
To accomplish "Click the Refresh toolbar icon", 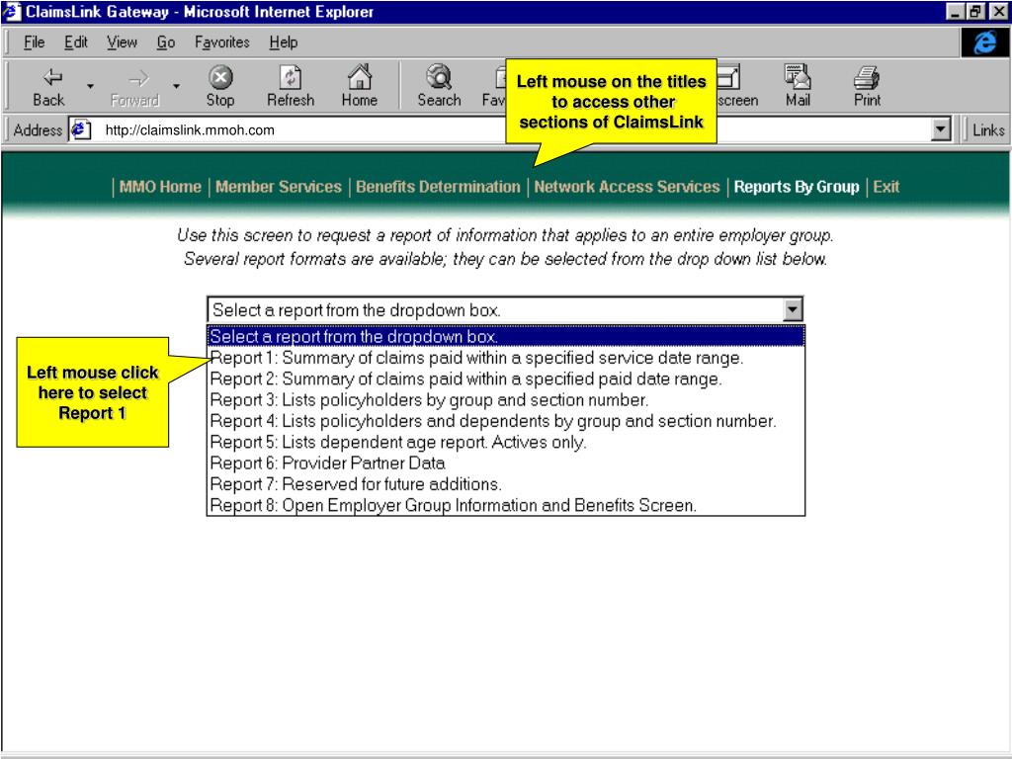I will (291, 77).
